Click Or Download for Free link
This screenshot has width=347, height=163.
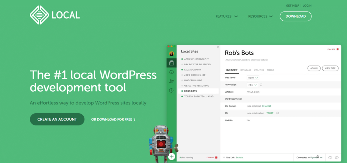coord(113,119)
